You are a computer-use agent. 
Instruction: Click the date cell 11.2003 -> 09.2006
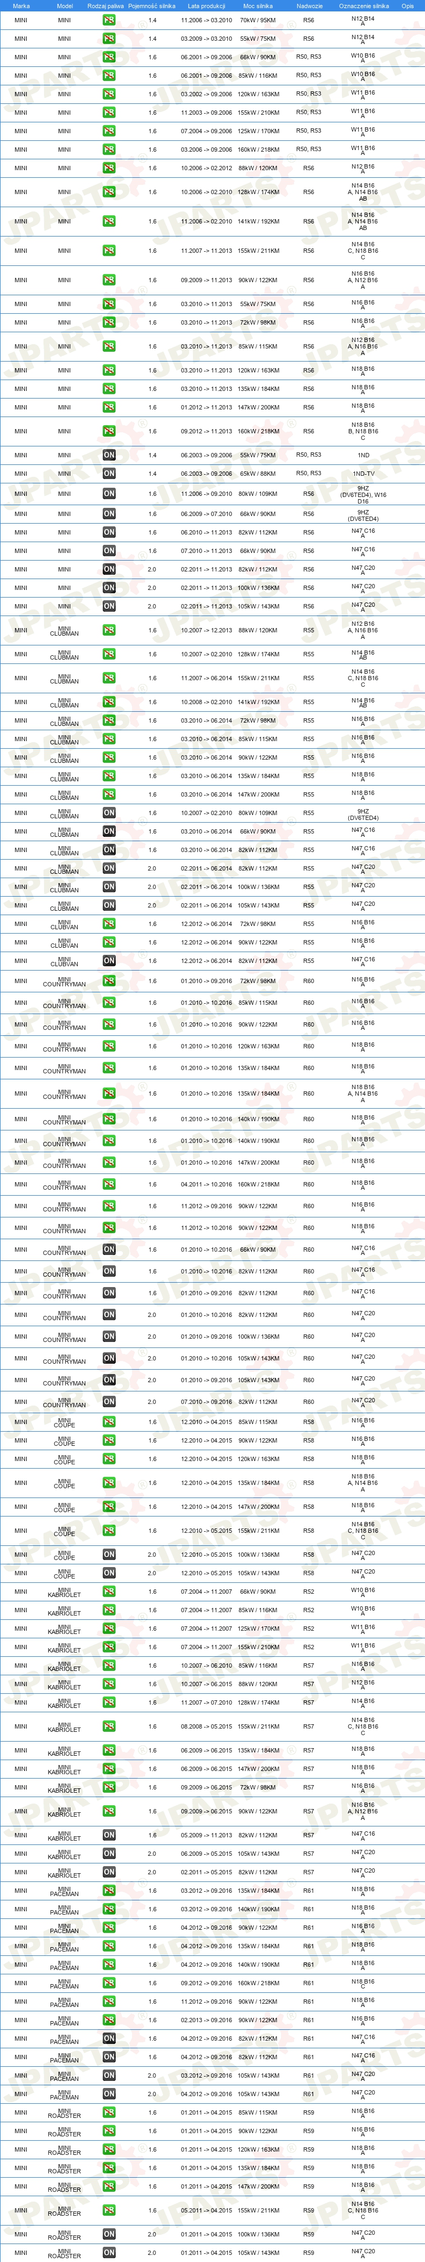207,113
